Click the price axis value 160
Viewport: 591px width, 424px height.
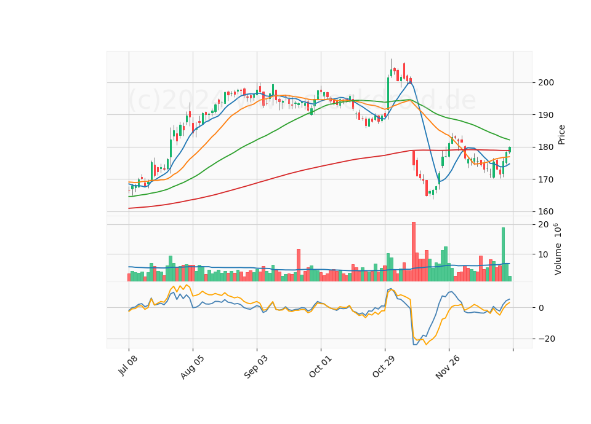point(546,211)
